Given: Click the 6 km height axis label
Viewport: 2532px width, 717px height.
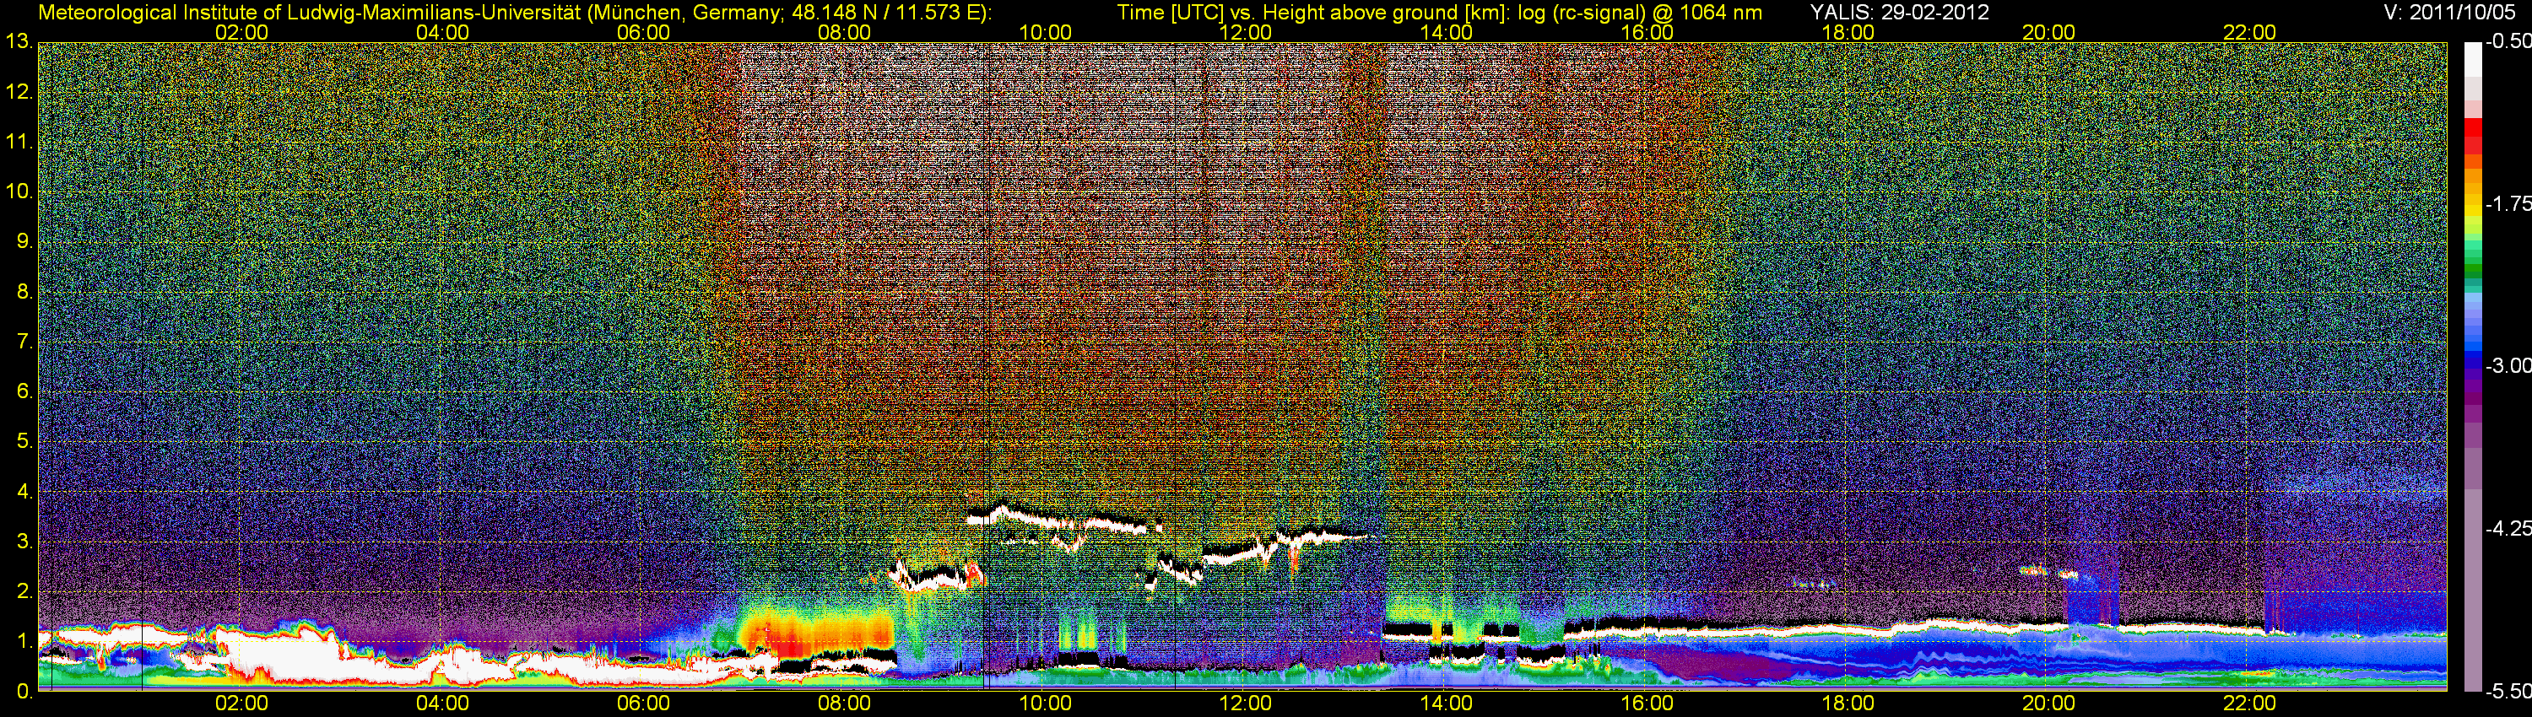Looking at the screenshot, I should click(24, 391).
